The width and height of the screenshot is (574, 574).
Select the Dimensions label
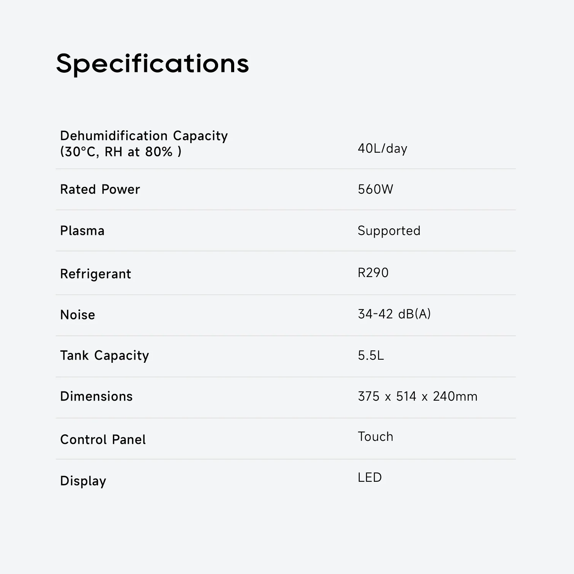click(x=96, y=396)
